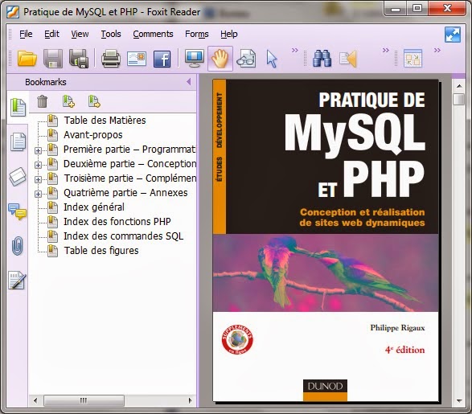Open the Edit menu

coord(51,34)
